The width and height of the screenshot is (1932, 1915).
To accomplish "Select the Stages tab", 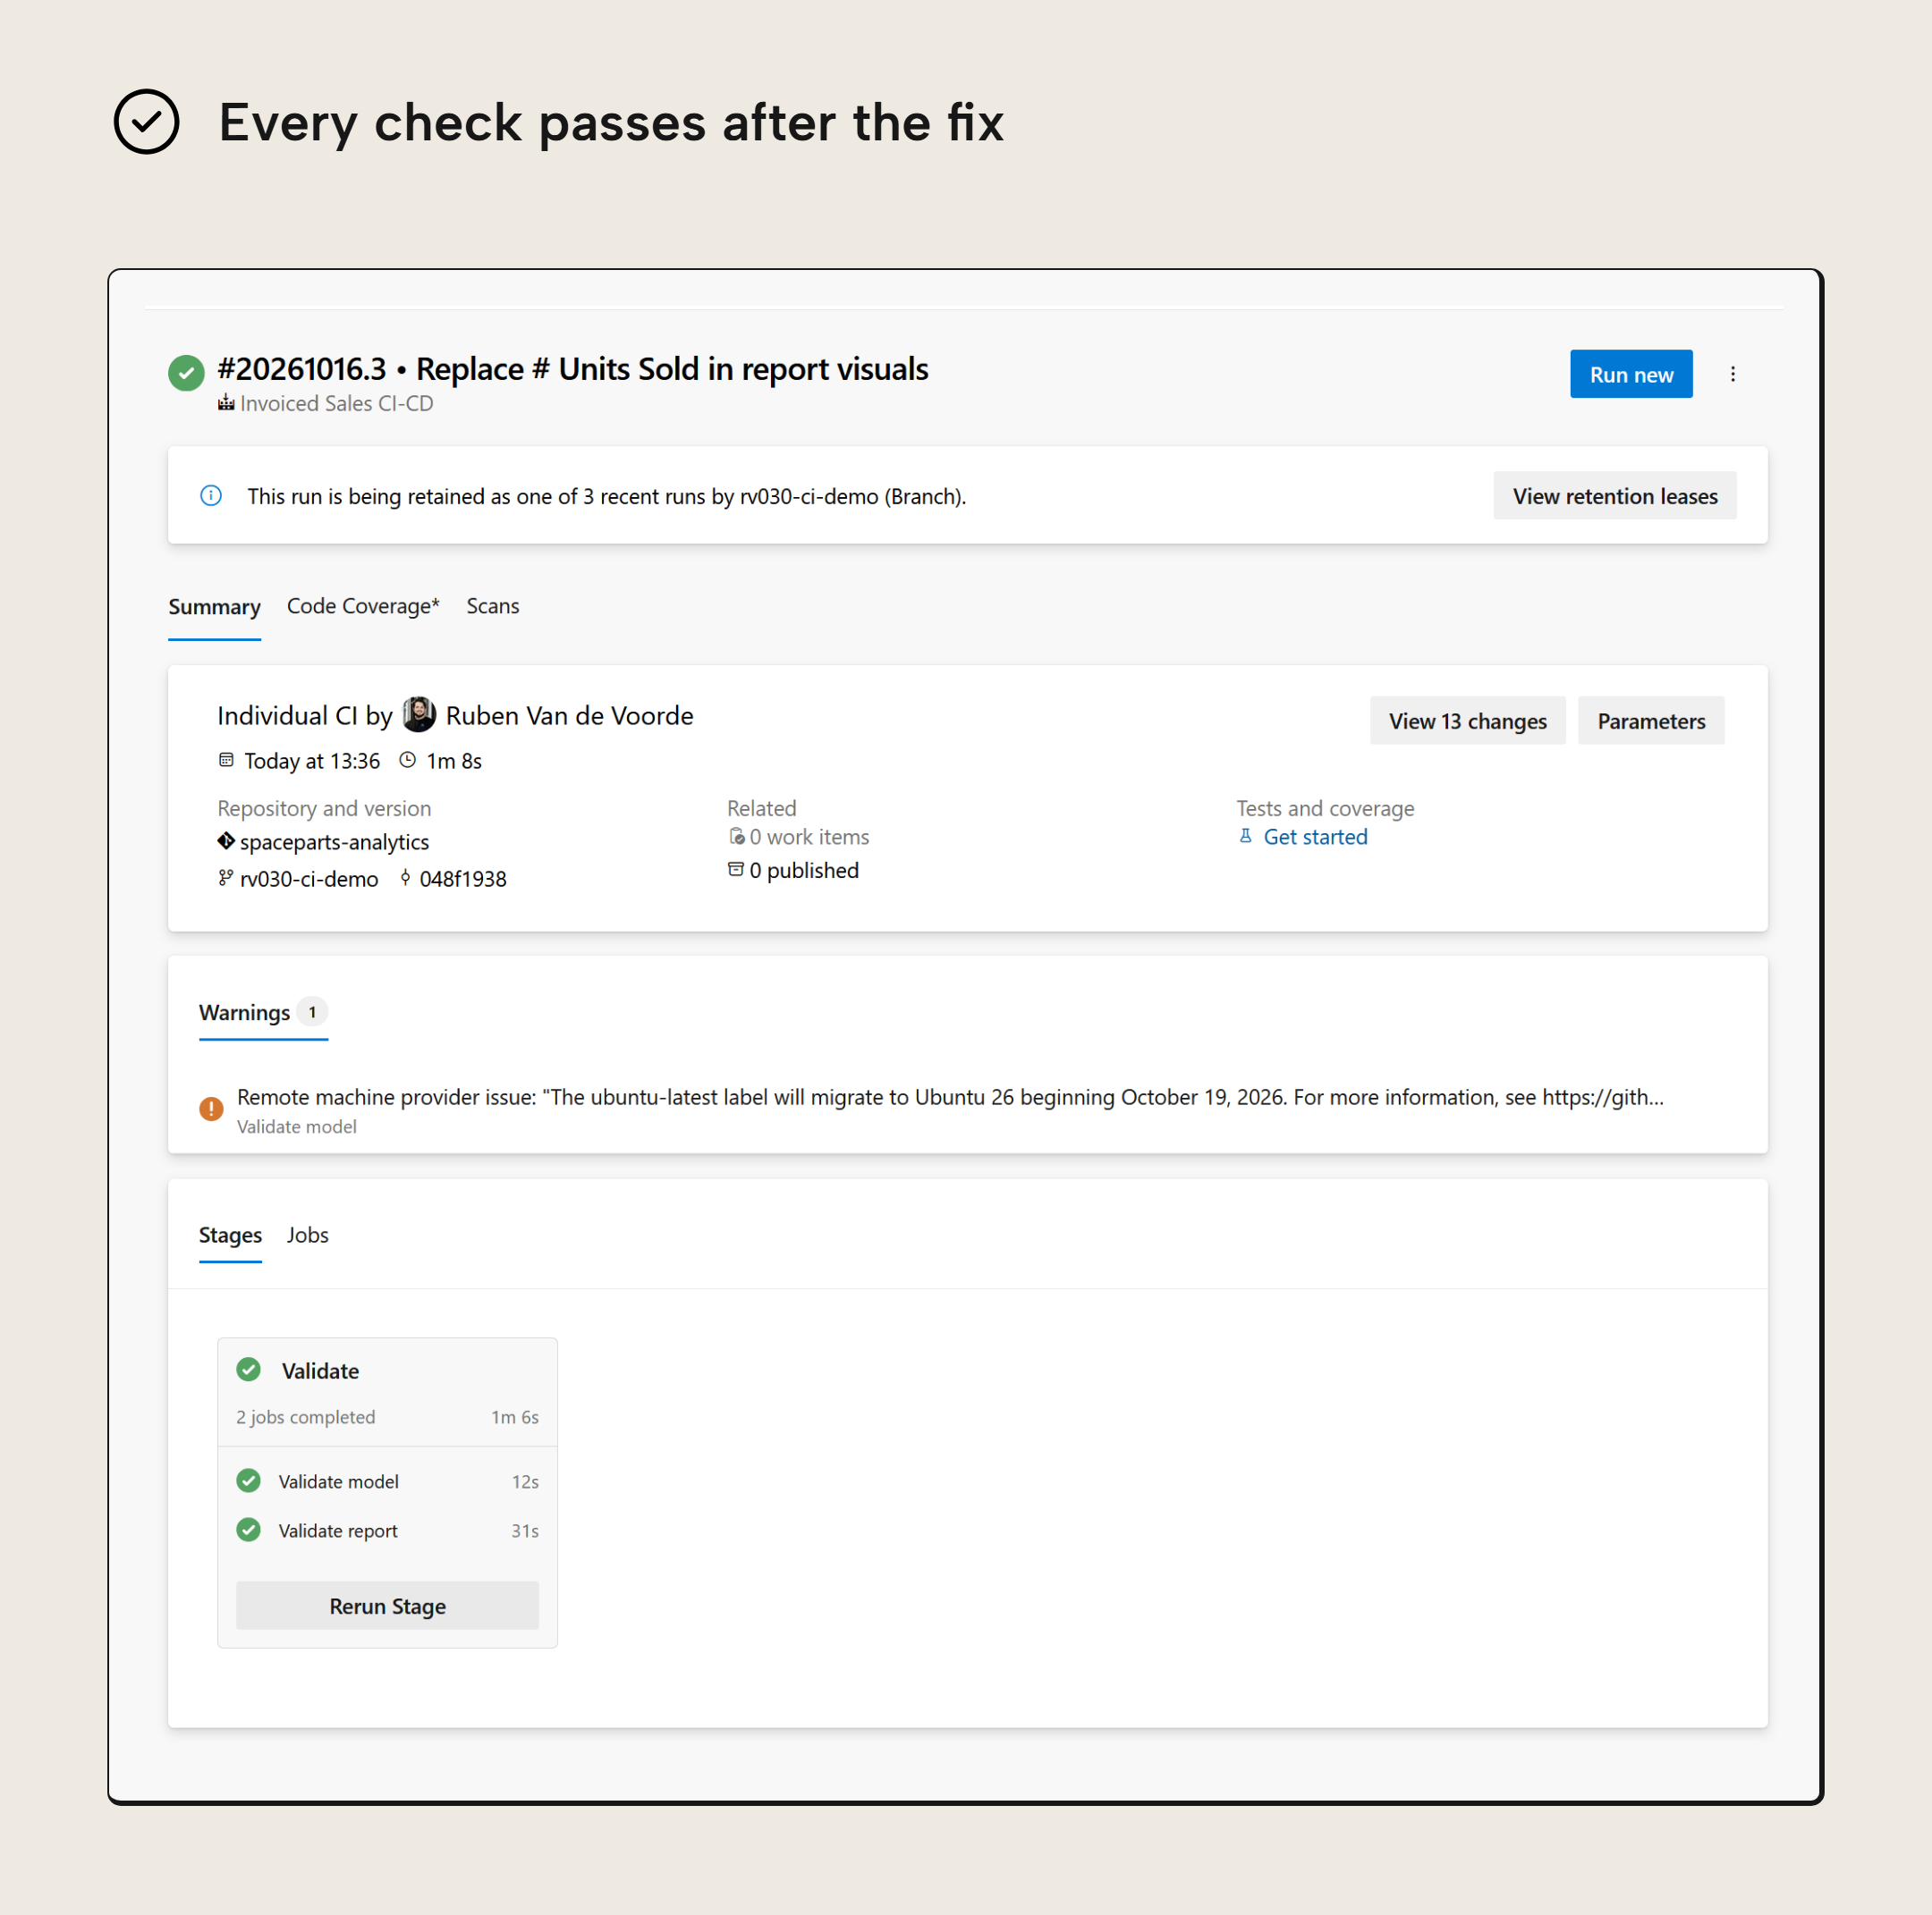I will (x=230, y=1236).
